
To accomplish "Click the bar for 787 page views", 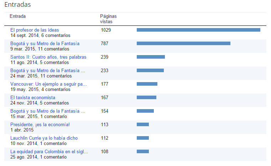I will click(183, 43).
